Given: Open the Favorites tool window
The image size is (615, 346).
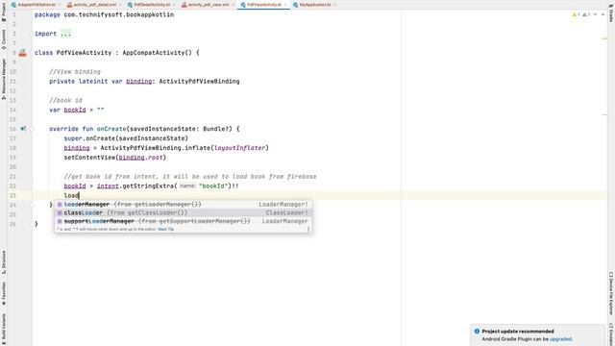Looking at the screenshot, I should click(x=4, y=294).
